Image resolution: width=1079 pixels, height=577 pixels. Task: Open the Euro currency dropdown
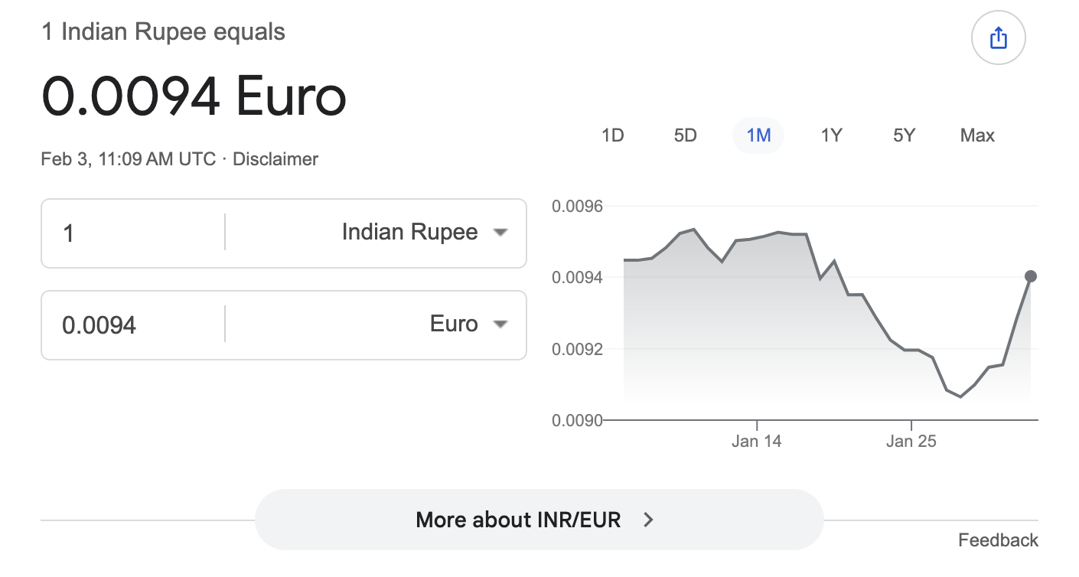[468, 324]
